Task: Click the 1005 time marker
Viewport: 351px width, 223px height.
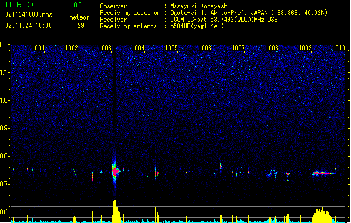Action: click(x=171, y=48)
